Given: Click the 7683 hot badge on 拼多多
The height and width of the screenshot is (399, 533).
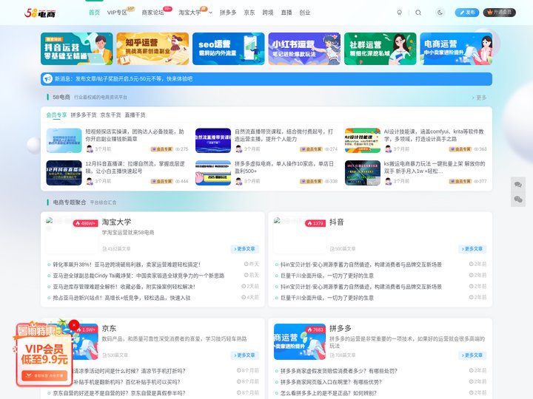Looking at the screenshot, I should (x=315, y=330).
